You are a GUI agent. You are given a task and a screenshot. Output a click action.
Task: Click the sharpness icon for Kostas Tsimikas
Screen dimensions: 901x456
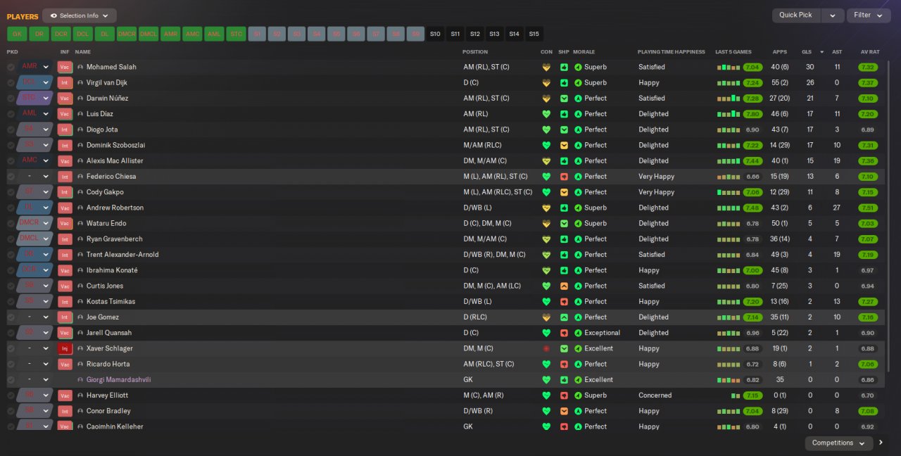pos(564,301)
